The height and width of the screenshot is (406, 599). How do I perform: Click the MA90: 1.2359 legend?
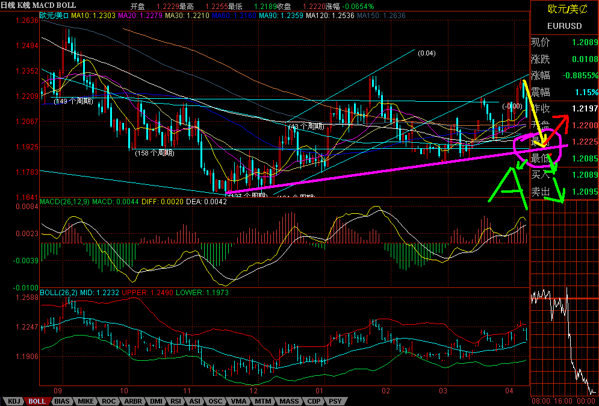(281, 16)
